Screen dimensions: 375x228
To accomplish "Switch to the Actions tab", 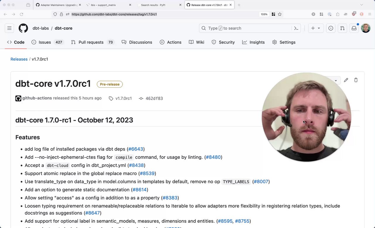I will click(x=171, y=42).
